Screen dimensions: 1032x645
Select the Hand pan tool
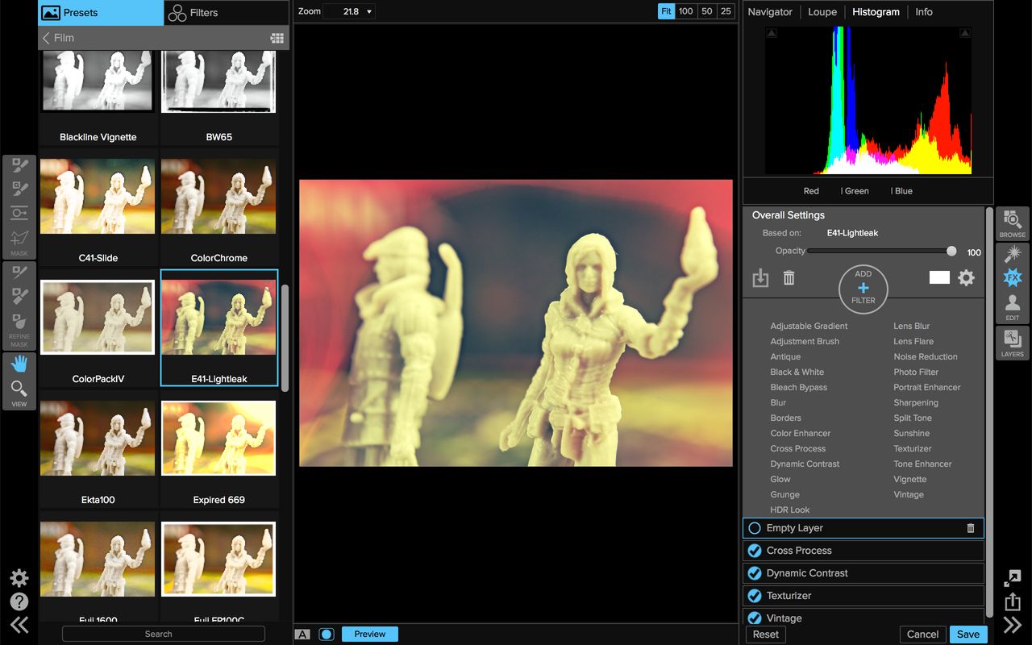pos(19,364)
